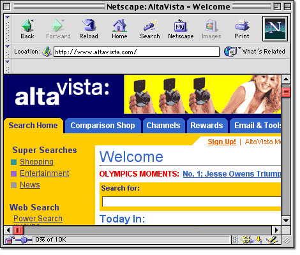Click the AltaVista Members link text
300x255 pixels.
263,142
